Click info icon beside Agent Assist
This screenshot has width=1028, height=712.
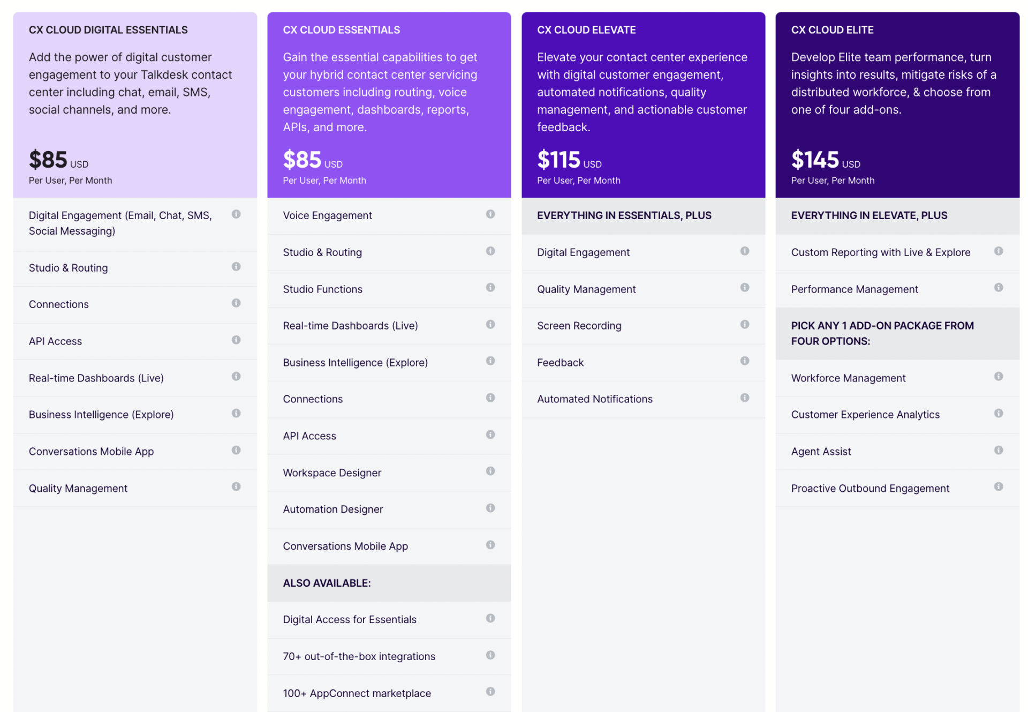pos(998,450)
